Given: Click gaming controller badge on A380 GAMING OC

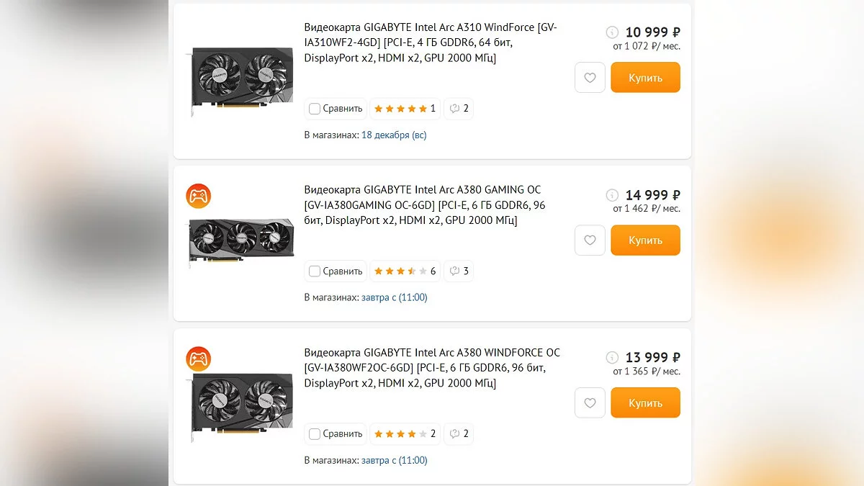Looking at the screenshot, I should click(199, 196).
